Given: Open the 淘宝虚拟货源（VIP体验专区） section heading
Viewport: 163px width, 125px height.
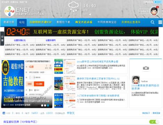Looking at the screenshot, I should click(20, 122).
